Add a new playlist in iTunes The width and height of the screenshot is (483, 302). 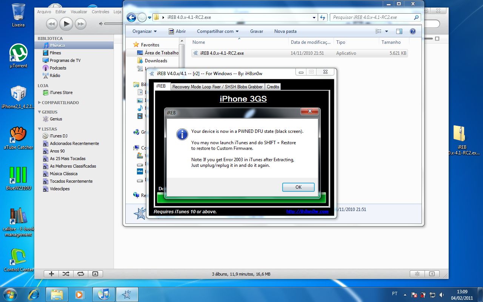click(x=51, y=274)
